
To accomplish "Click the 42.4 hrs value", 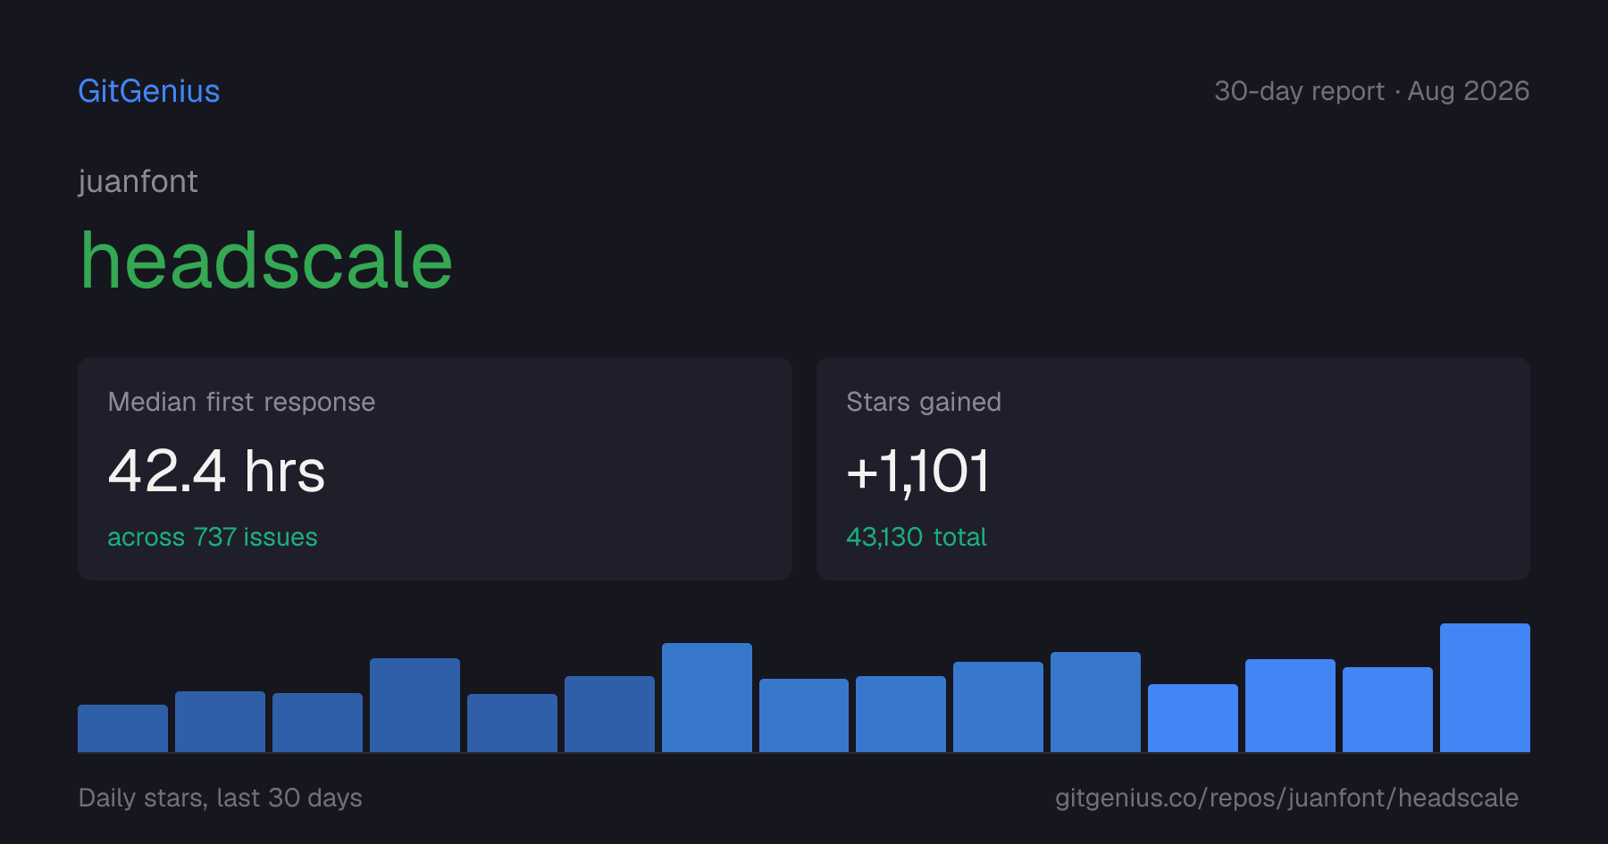I will click(216, 471).
